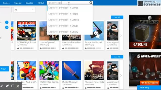
Task: Click the Murder Mystery 2 title link
Action: tap(70, 82)
